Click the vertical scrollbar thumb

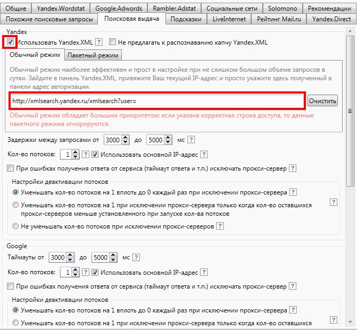click(x=350, y=111)
